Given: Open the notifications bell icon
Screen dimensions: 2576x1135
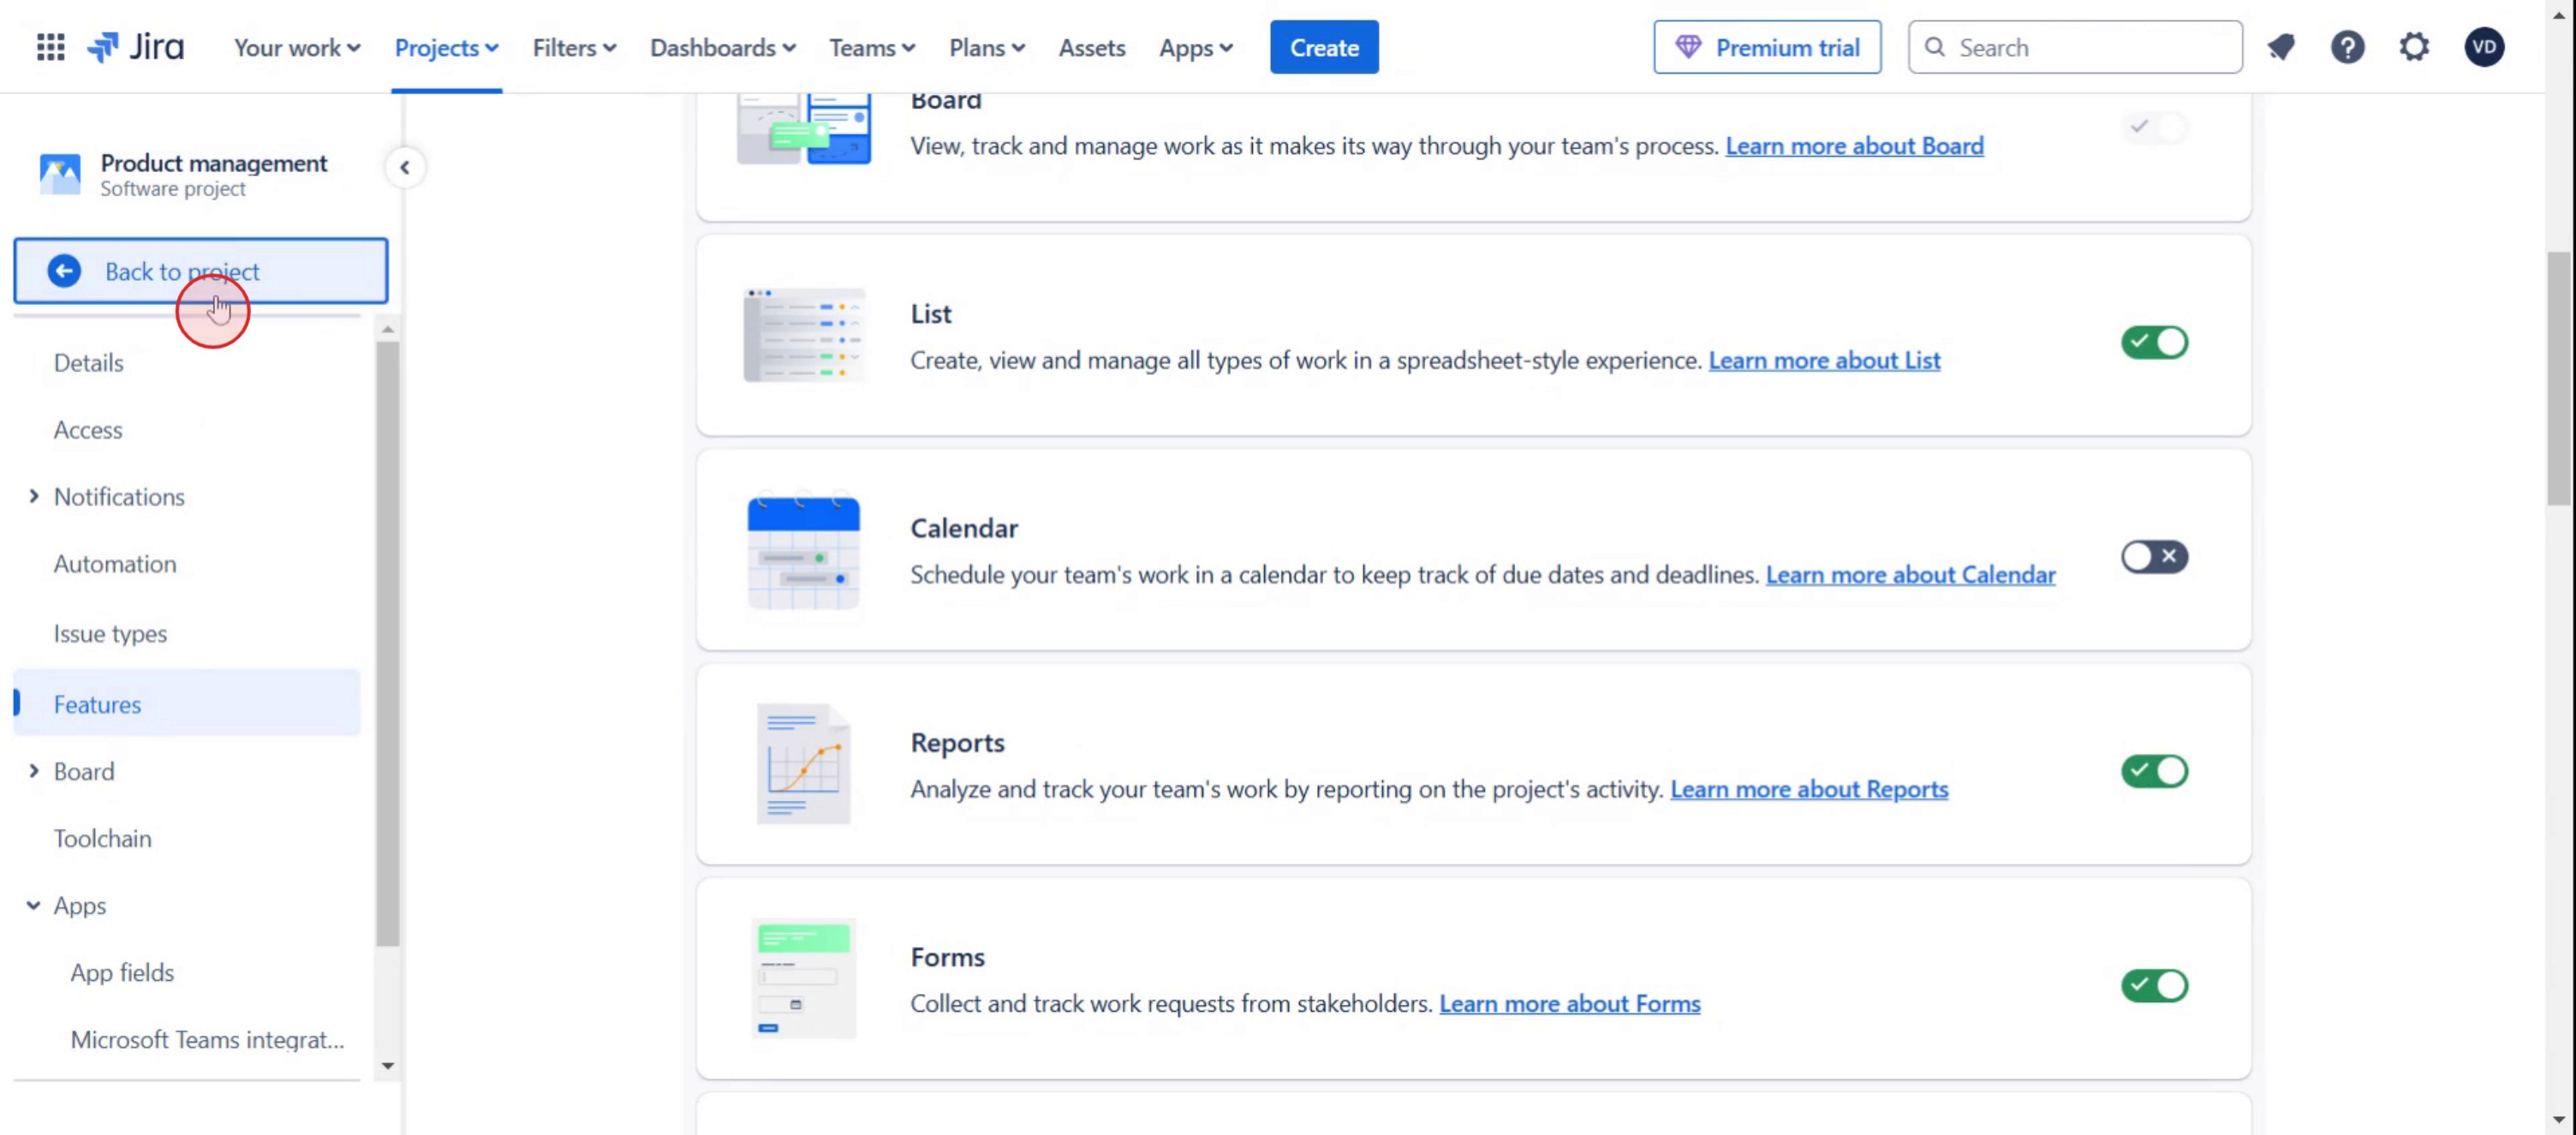Looking at the screenshot, I should 2281,47.
